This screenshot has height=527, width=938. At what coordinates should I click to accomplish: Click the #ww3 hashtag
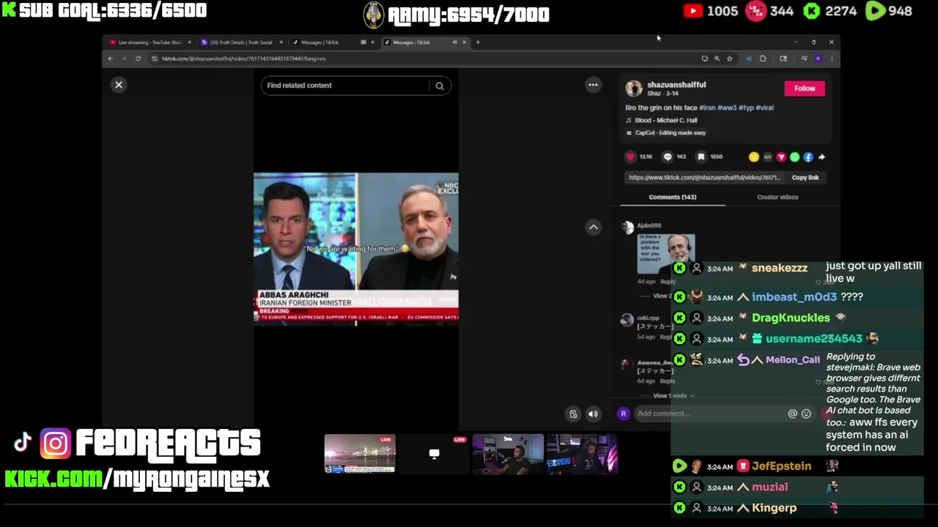pyautogui.click(x=727, y=108)
